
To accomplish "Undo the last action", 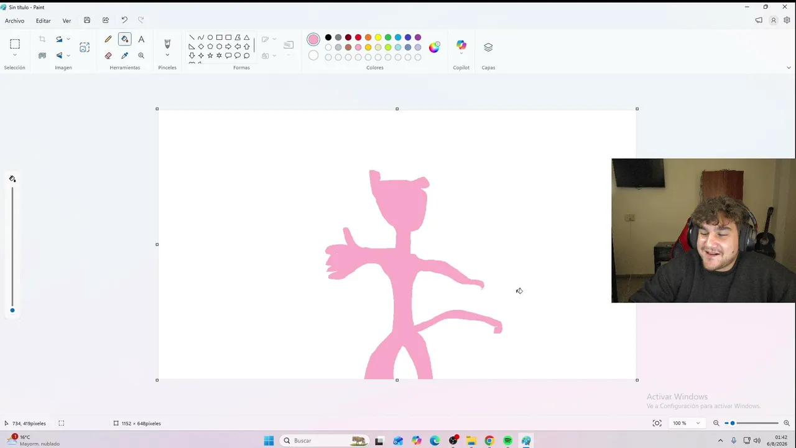I will (124, 21).
